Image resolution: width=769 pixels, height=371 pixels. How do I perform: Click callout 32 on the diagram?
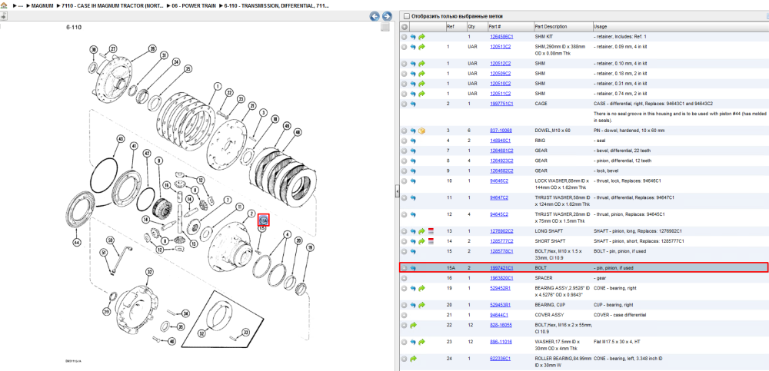[150, 271]
